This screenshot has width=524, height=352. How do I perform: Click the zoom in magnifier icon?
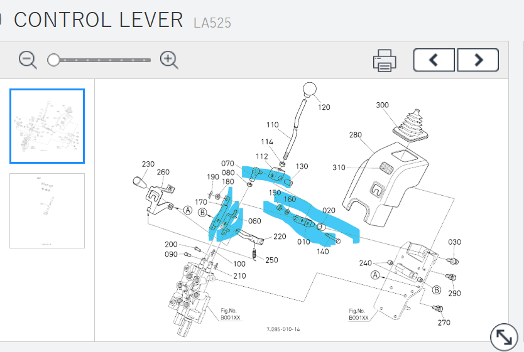pyautogui.click(x=169, y=60)
